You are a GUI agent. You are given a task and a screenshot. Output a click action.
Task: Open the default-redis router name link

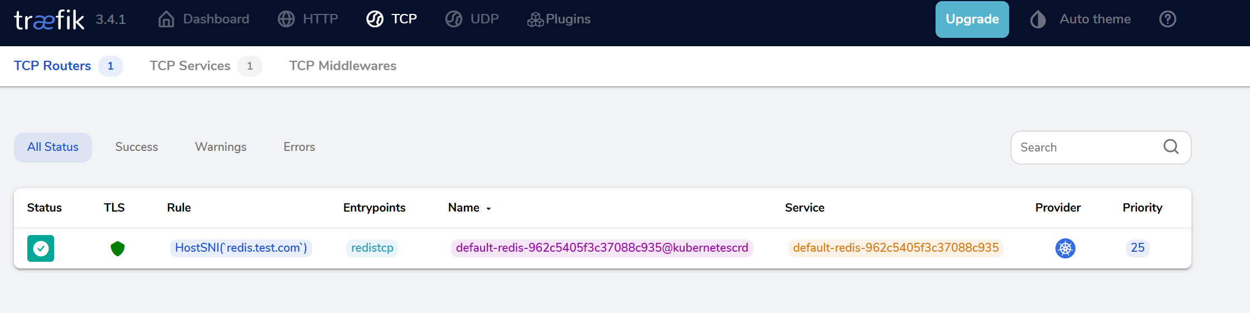click(602, 248)
